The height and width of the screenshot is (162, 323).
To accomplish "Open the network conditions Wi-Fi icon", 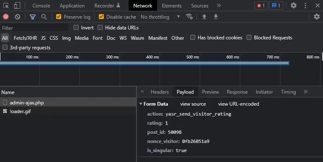I will (189, 17).
